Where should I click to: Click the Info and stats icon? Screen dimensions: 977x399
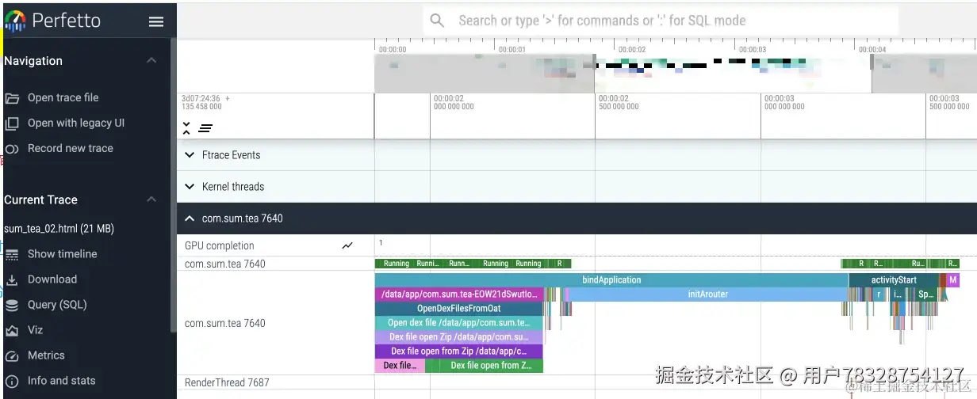[x=12, y=381]
